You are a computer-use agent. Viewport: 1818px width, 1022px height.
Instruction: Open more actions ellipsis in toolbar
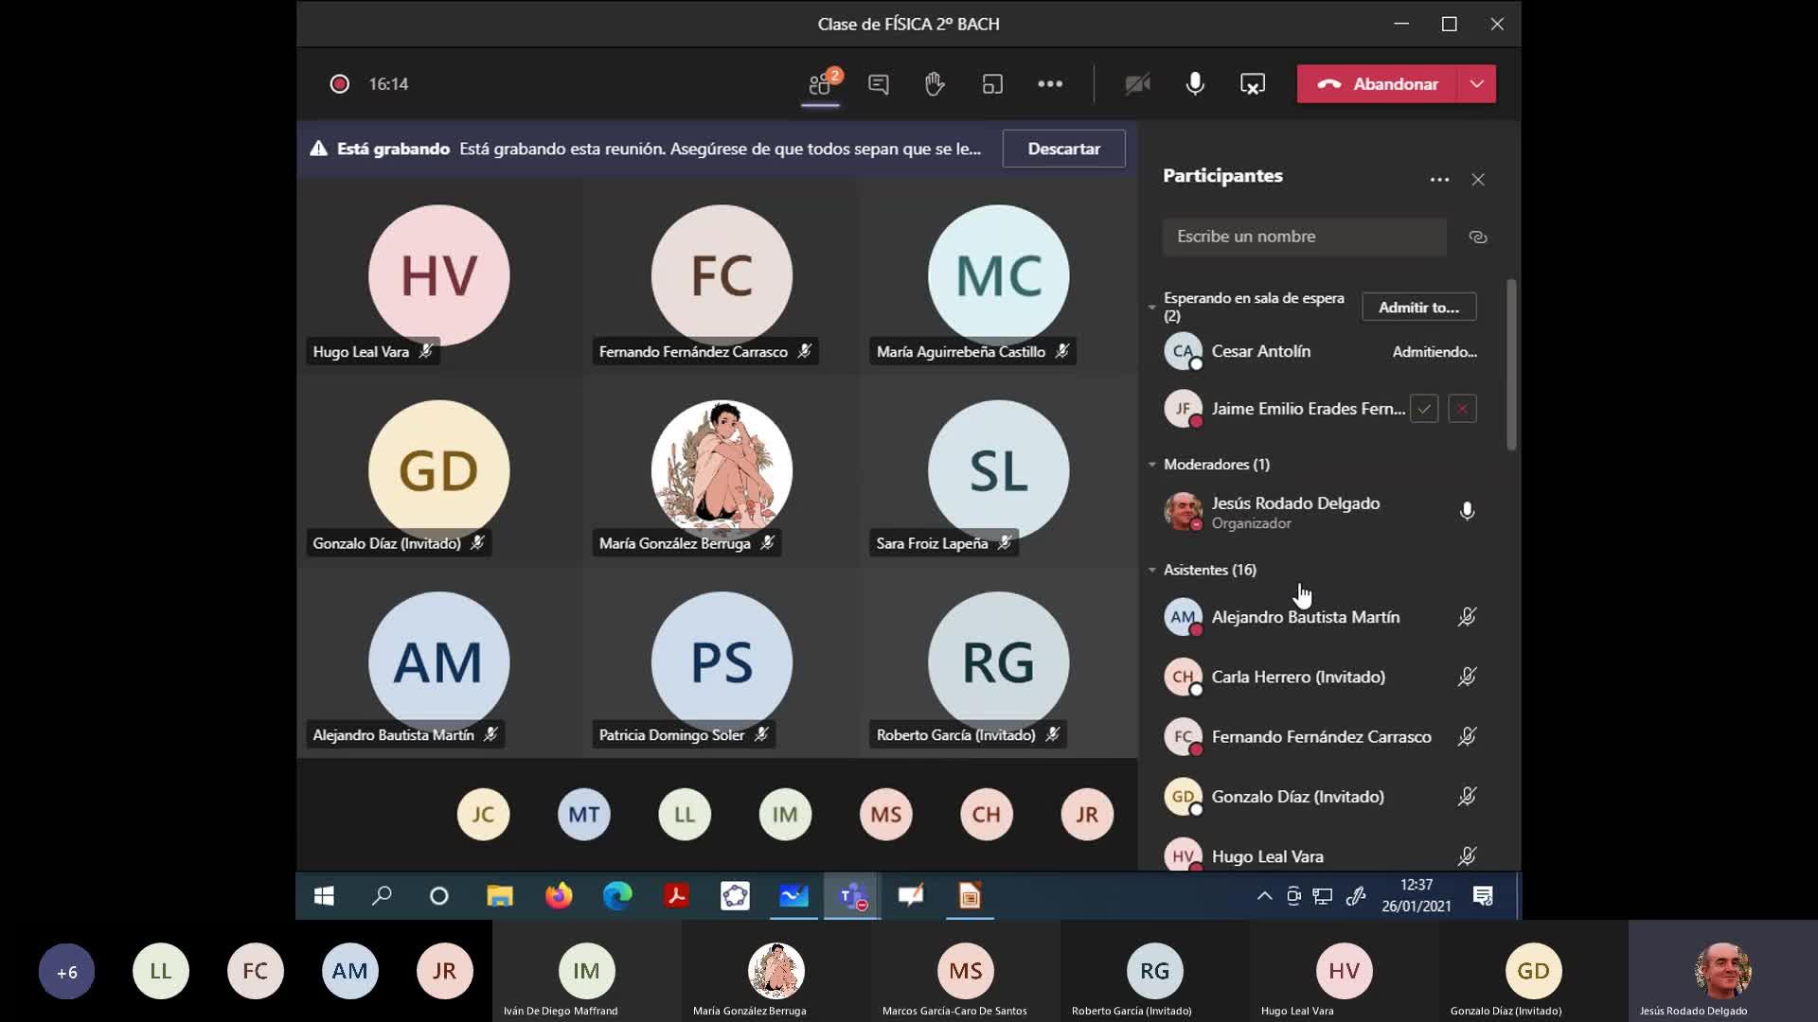click(x=1049, y=84)
